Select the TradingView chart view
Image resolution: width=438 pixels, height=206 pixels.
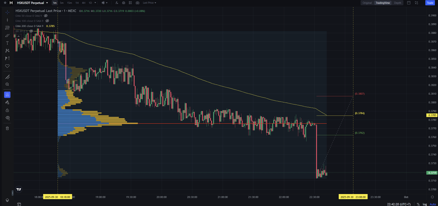click(x=383, y=3)
